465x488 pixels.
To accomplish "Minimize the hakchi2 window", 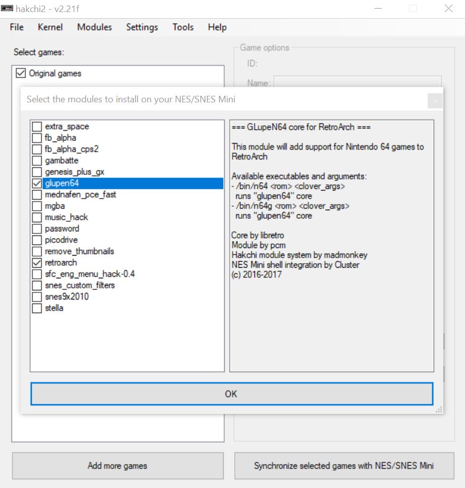I will (x=378, y=9).
